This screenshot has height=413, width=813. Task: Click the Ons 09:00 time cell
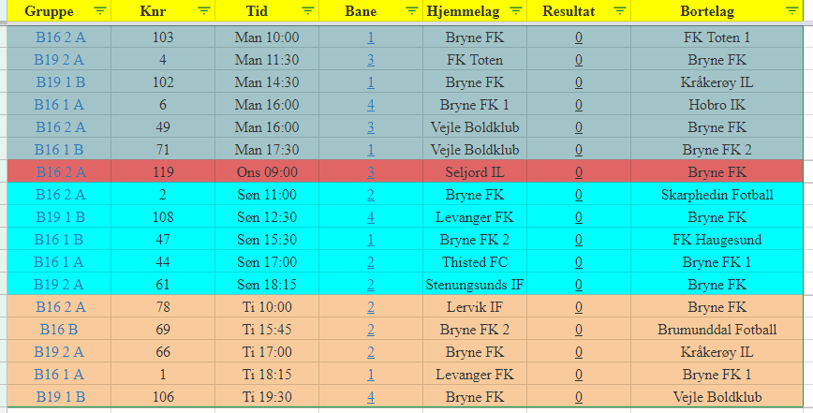(267, 172)
